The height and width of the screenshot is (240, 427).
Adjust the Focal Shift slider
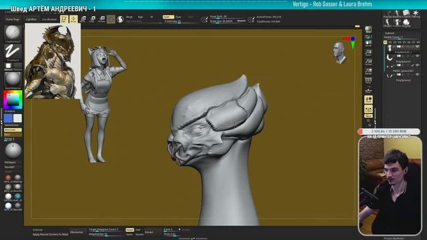(228, 17)
